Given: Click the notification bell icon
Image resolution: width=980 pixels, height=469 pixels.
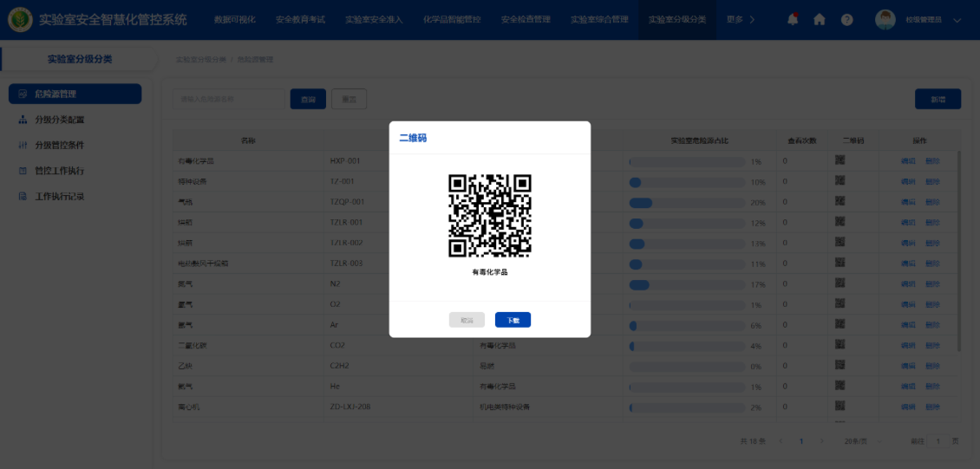Looking at the screenshot, I should coord(793,19).
